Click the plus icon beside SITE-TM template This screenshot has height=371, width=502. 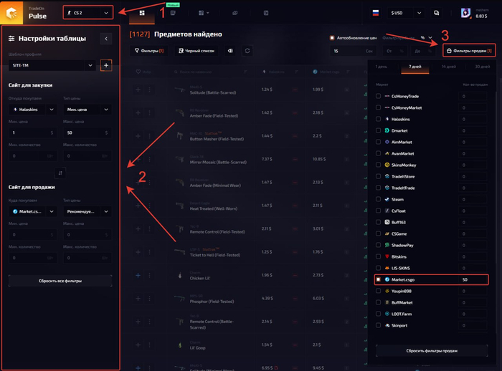(x=106, y=65)
